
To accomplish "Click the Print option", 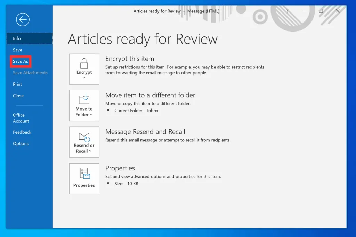I will (18, 84).
